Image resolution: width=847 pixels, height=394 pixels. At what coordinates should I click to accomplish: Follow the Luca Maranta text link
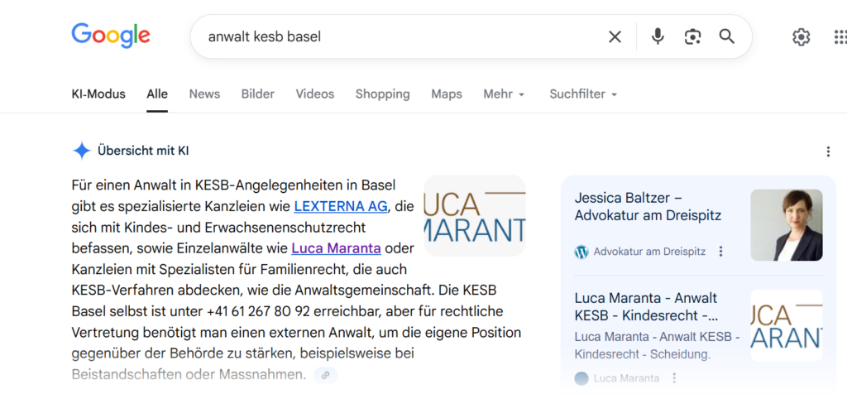tap(336, 248)
